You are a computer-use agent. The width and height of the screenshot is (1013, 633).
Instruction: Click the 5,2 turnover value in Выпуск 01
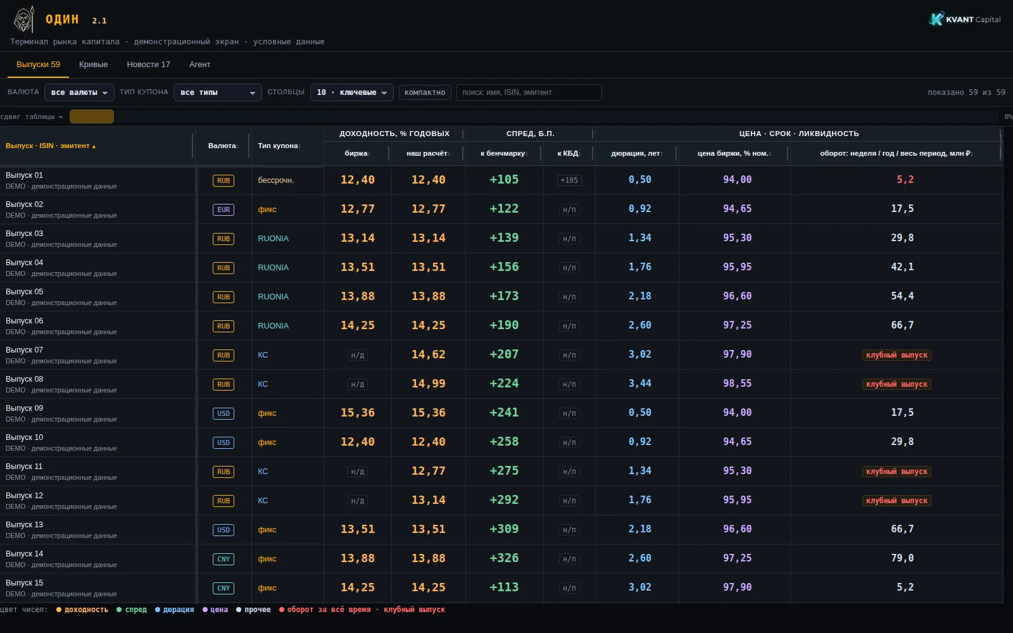point(905,180)
